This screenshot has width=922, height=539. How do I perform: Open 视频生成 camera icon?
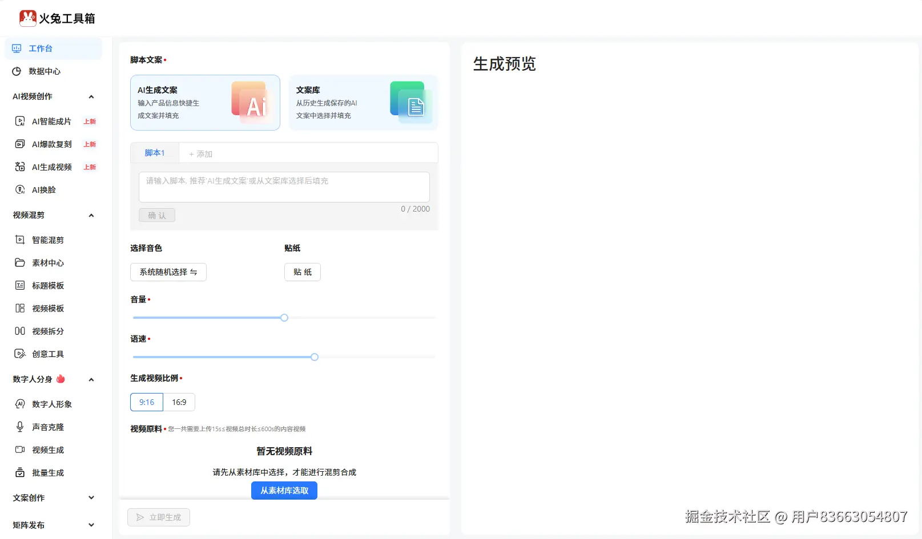pos(20,450)
